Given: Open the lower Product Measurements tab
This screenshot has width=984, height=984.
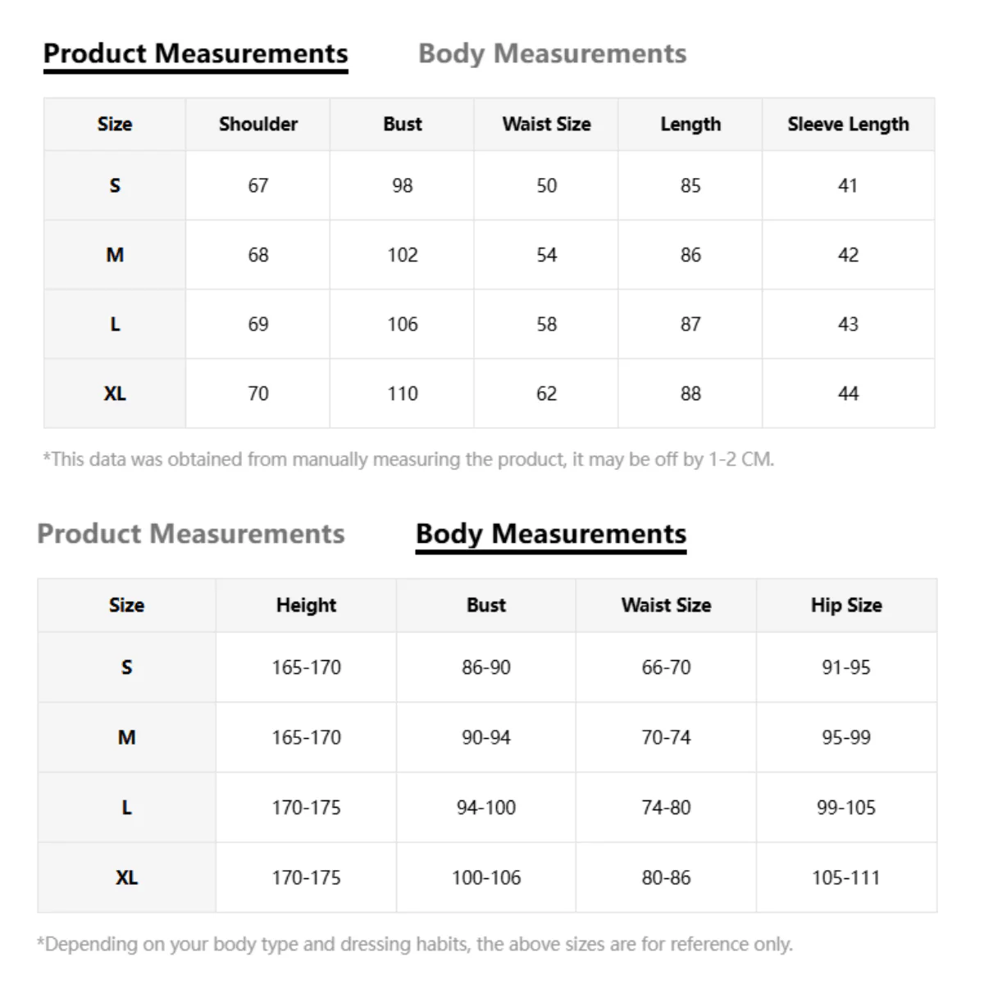Looking at the screenshot, I should click(x=191, y=534).
